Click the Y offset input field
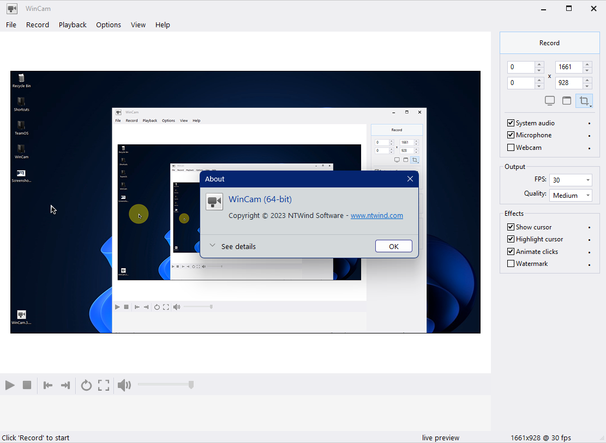606x443 pixels. tap(521, 83)
